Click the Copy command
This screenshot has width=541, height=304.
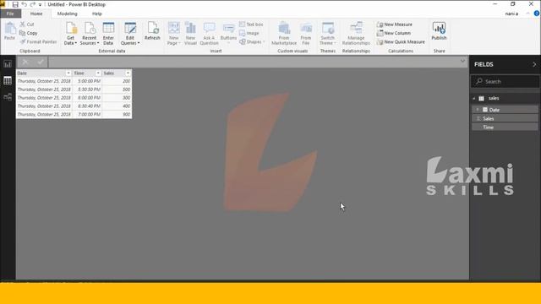click(28, 33)
